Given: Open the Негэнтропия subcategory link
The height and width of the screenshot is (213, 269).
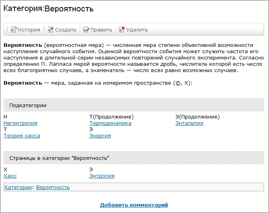Looking at the screenshot, I should (20, 123).
